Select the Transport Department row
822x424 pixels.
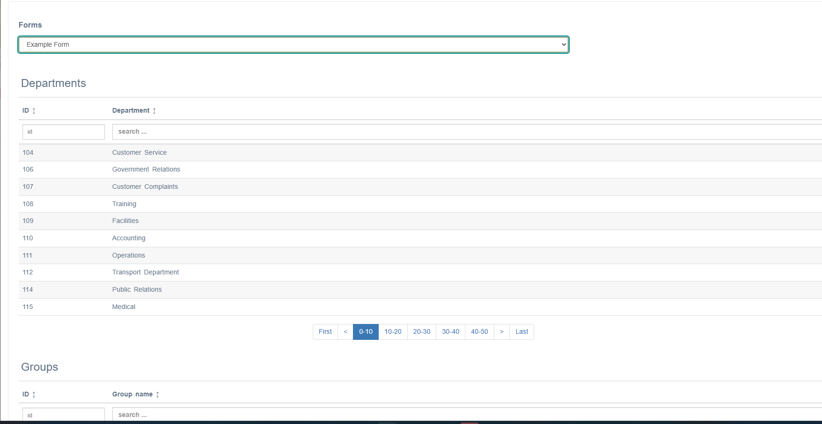(420, 273)
